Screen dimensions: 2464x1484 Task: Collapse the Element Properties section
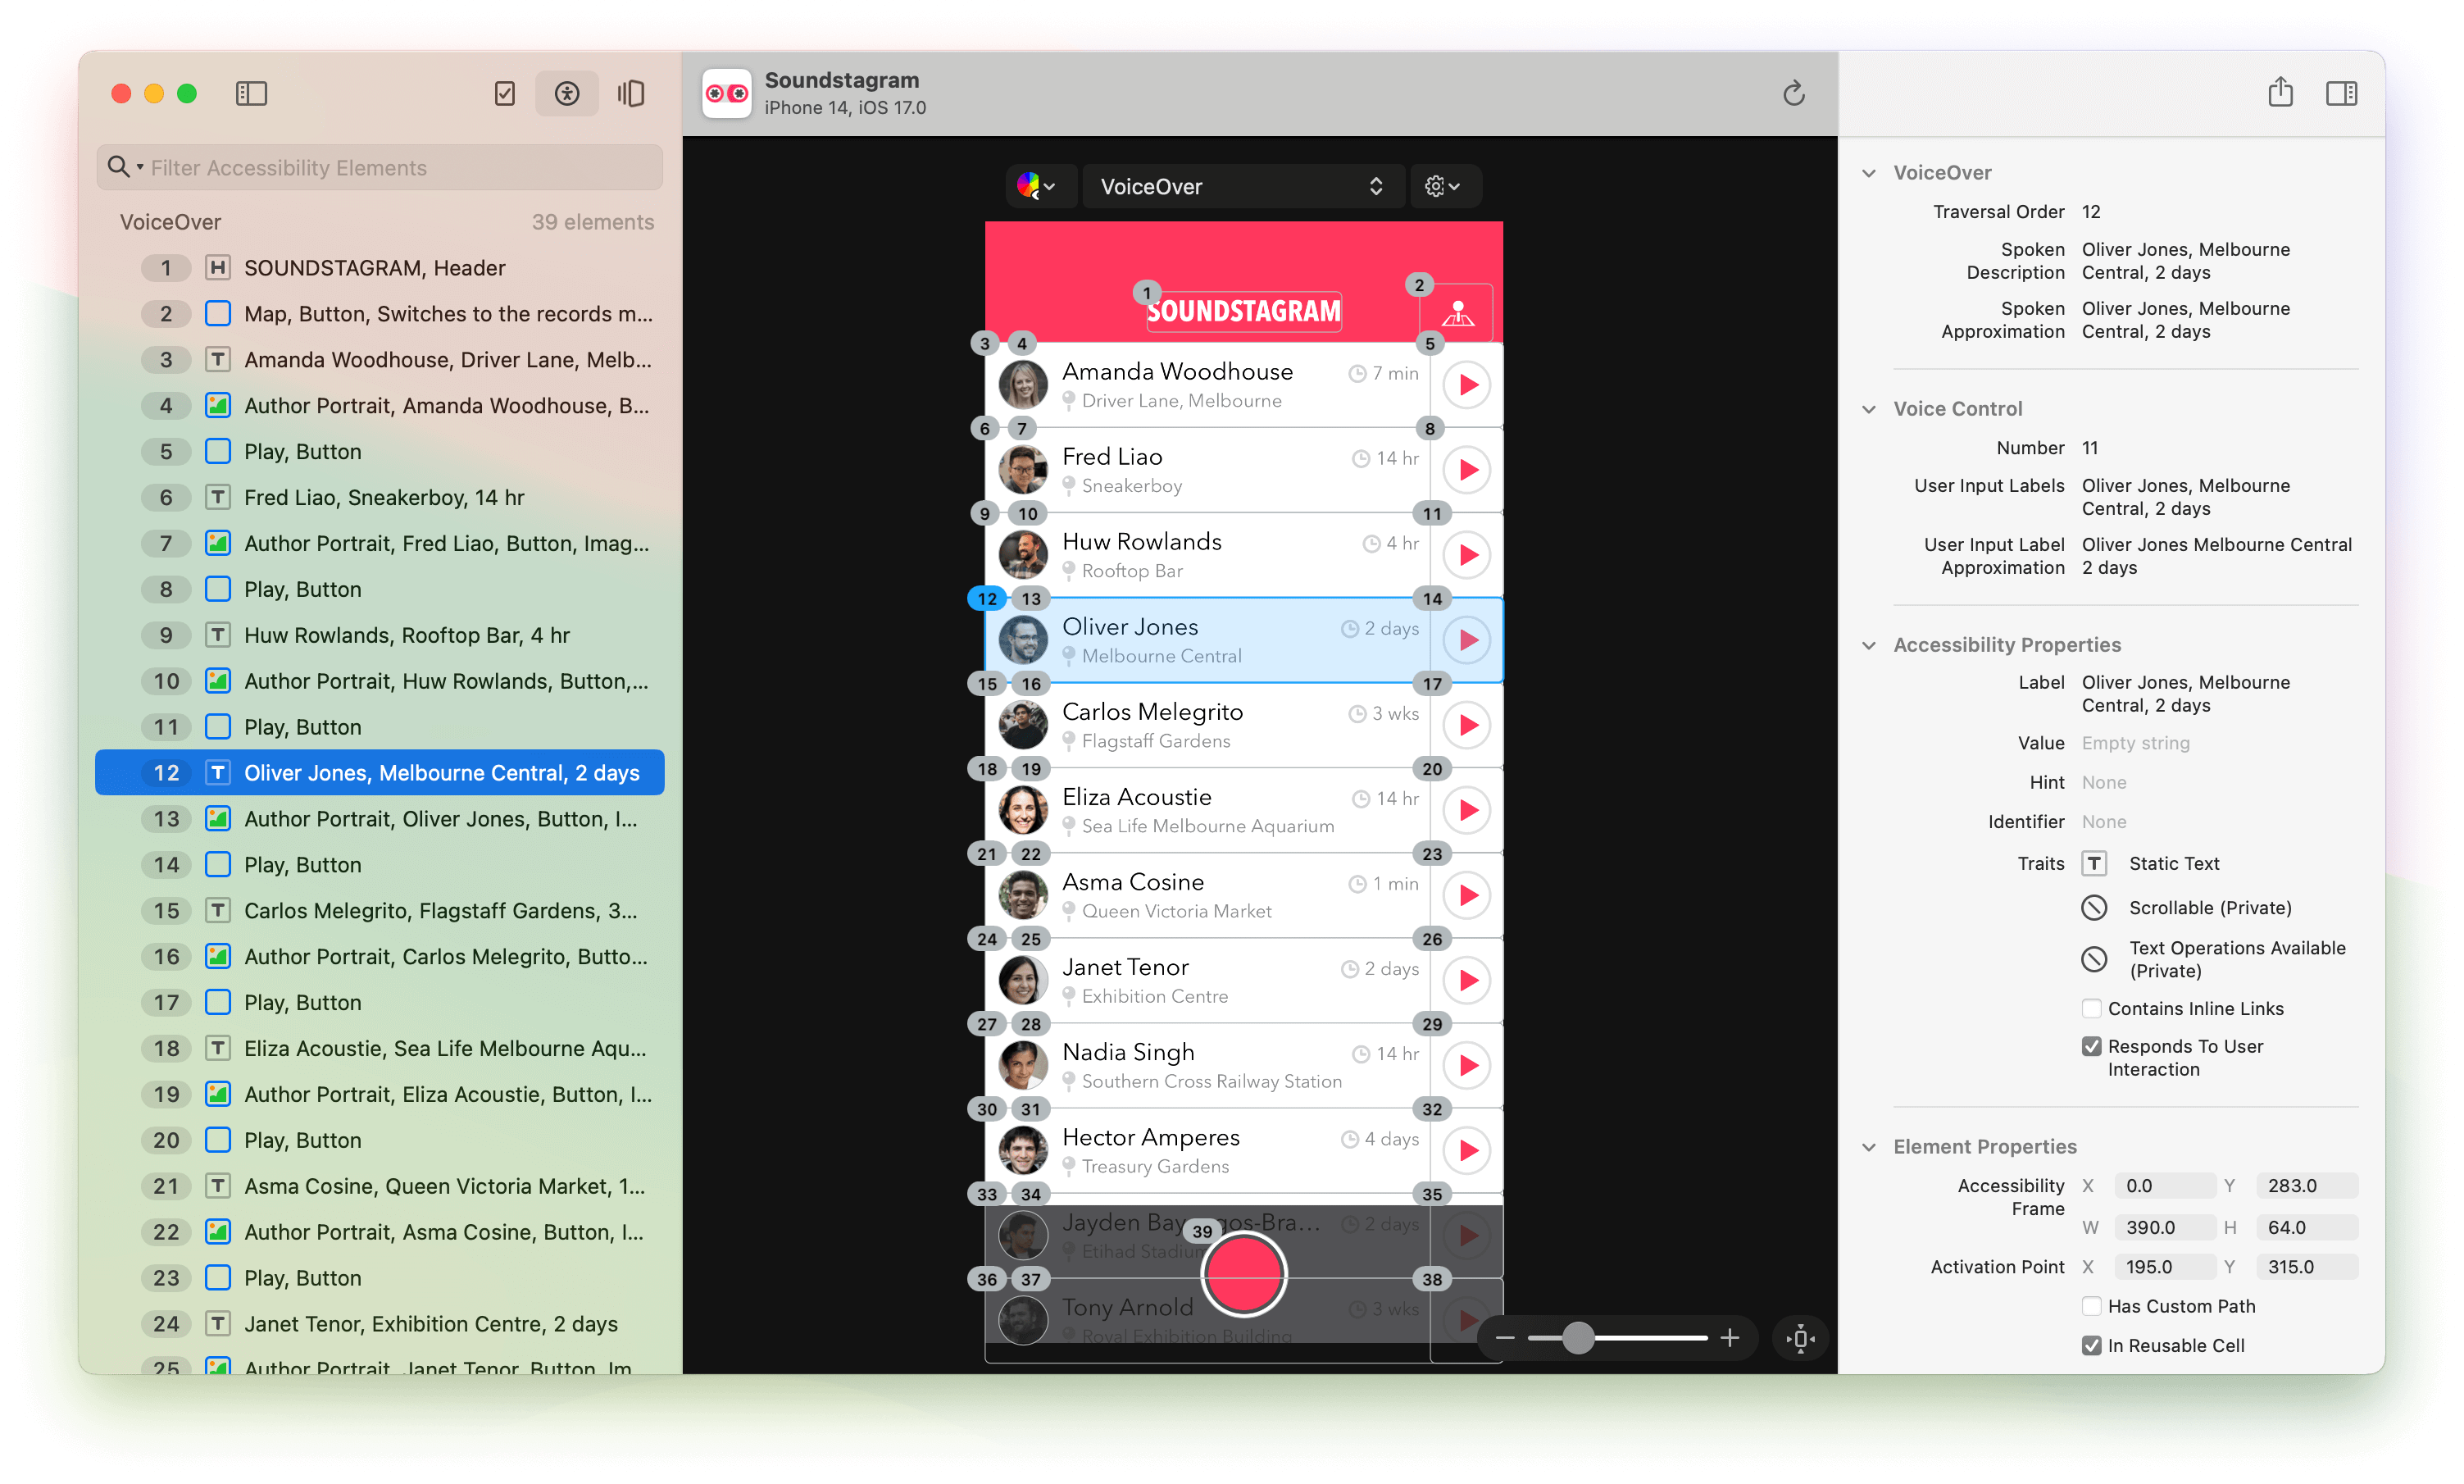(x=1868, y=1146)
